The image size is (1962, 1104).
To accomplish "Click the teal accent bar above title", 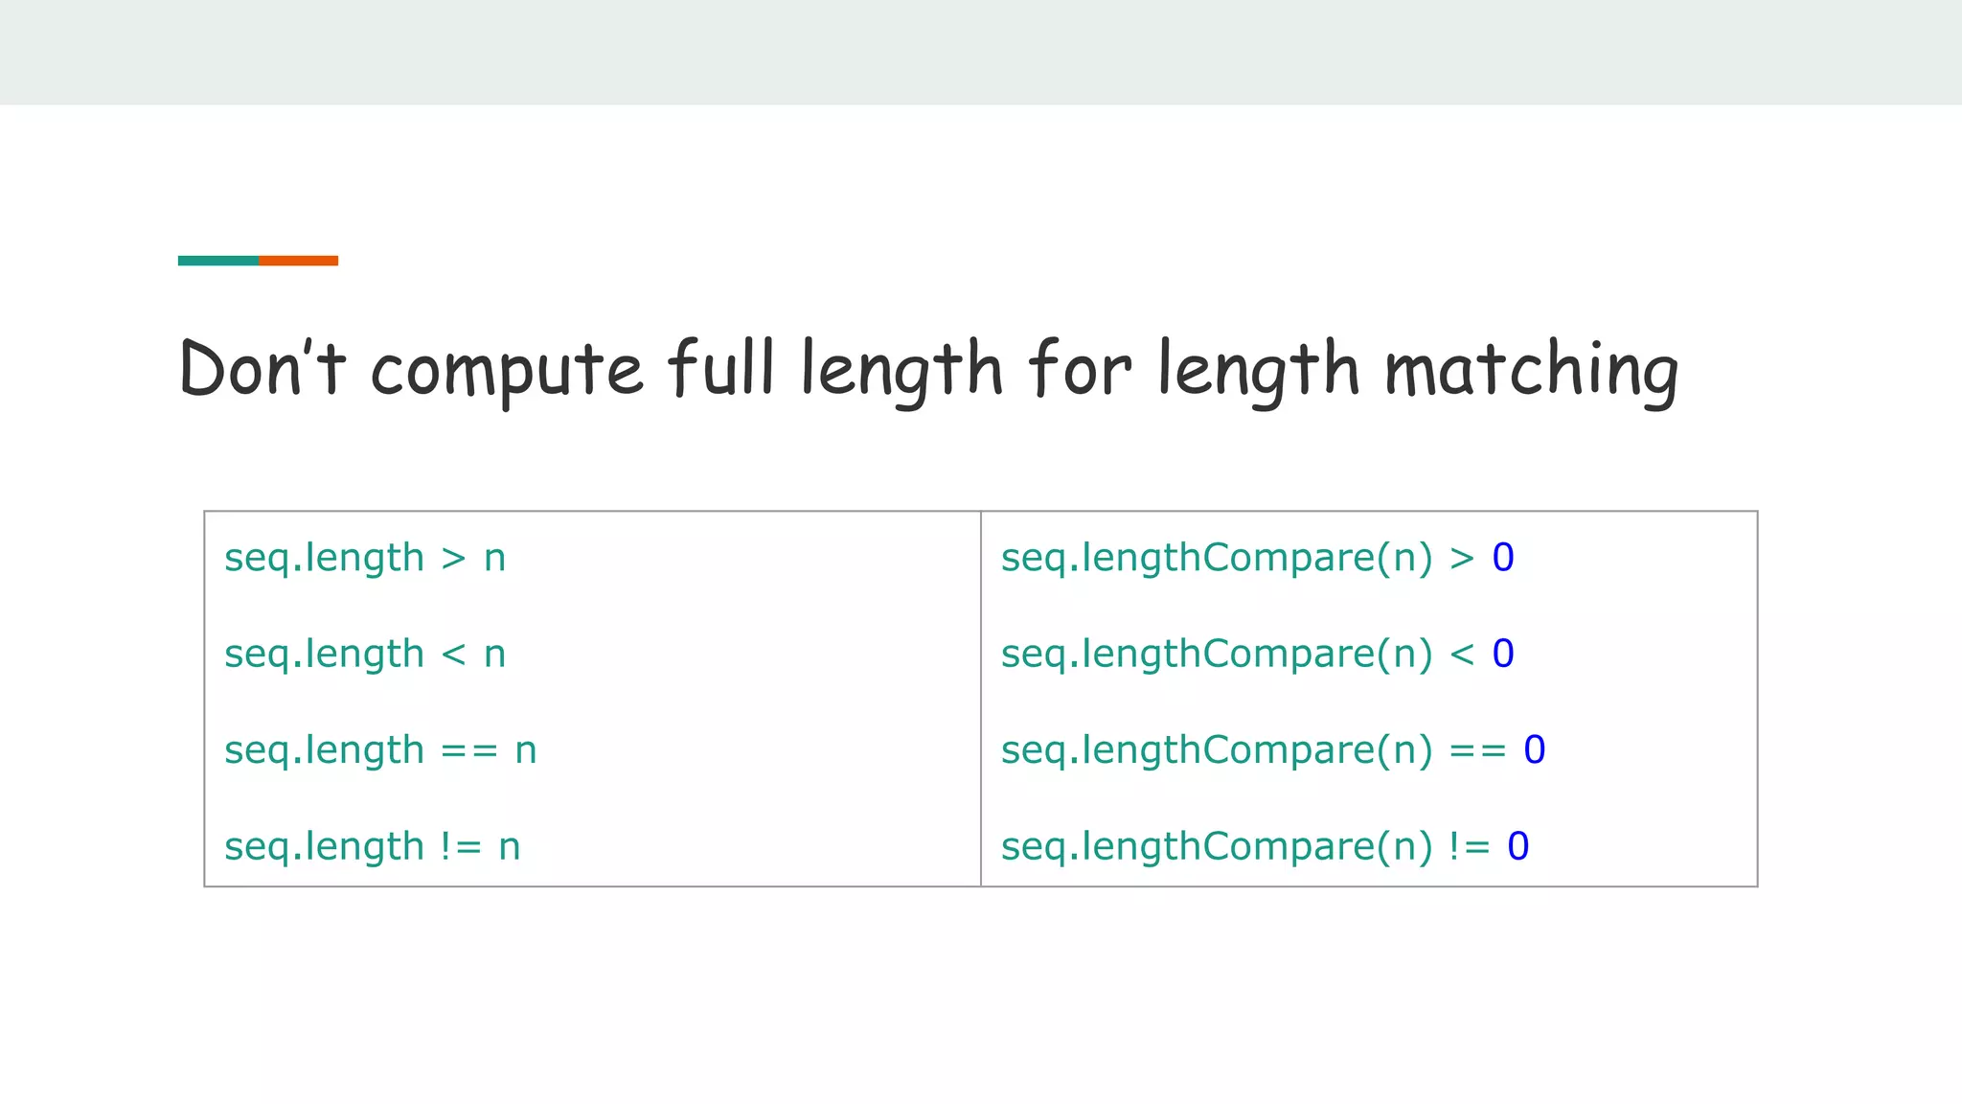I will (x=218, y=261).
